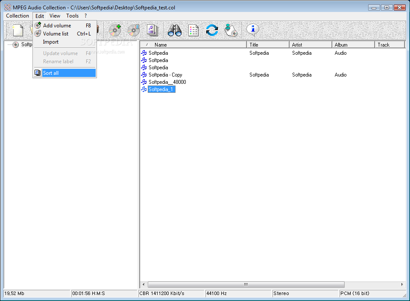The height and width of the screenshot is (301, 410).
Task: Open the volume list toolbar disc icon
Action: click(x=134, y=30)
